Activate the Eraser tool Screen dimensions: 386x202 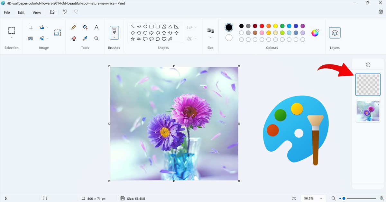tap(74, 38)
